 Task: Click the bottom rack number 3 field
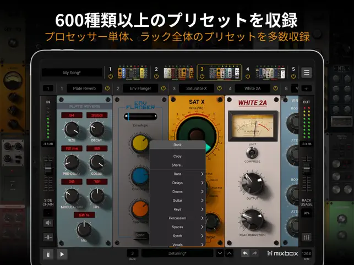point(133,253)
